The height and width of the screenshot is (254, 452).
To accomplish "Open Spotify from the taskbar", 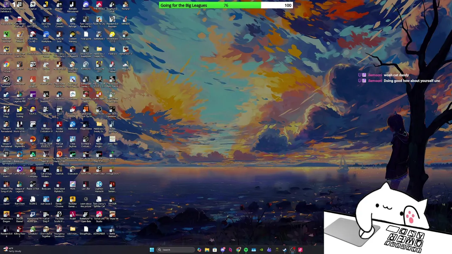I will tap(246, 250).
